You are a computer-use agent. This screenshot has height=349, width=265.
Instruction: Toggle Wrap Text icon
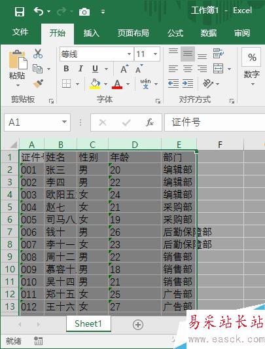[219, 54]
